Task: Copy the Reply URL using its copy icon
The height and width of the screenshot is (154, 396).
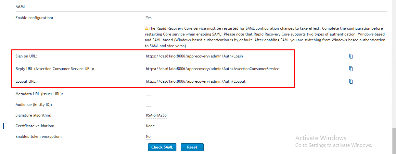Action: click(x=351, y=69)
